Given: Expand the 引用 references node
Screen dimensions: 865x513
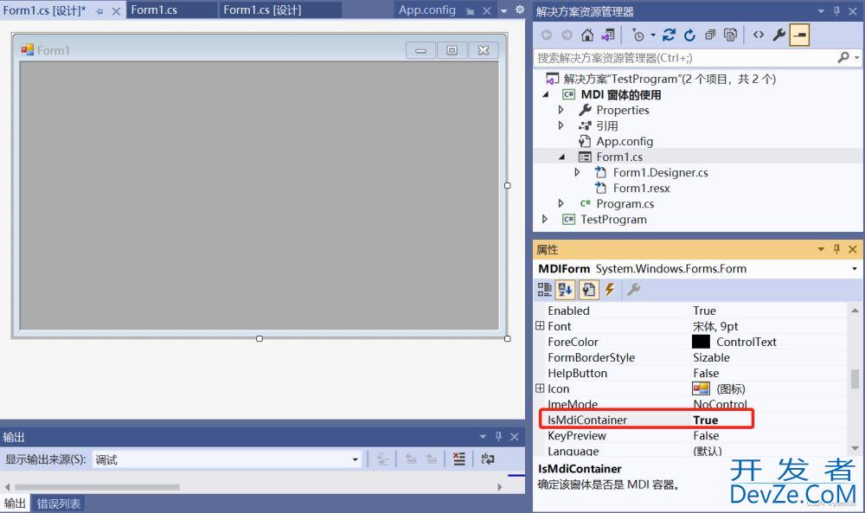Looking at the screenshot, I should (x=561, y=125).
